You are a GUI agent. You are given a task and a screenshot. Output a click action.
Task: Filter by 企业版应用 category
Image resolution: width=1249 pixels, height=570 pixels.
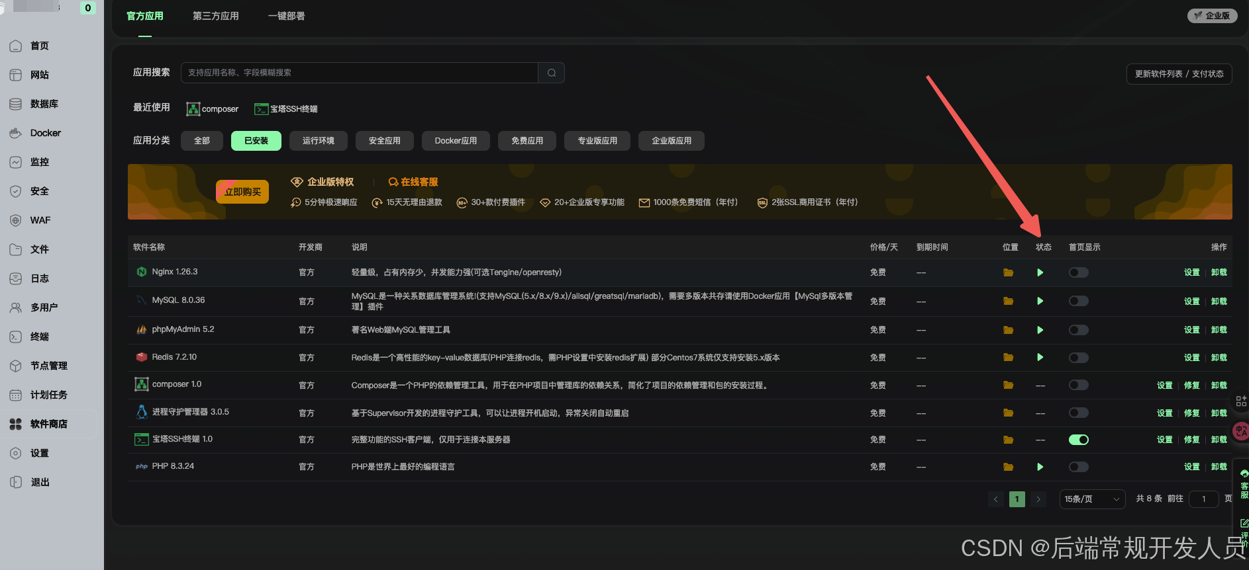(x=672, y=141)
